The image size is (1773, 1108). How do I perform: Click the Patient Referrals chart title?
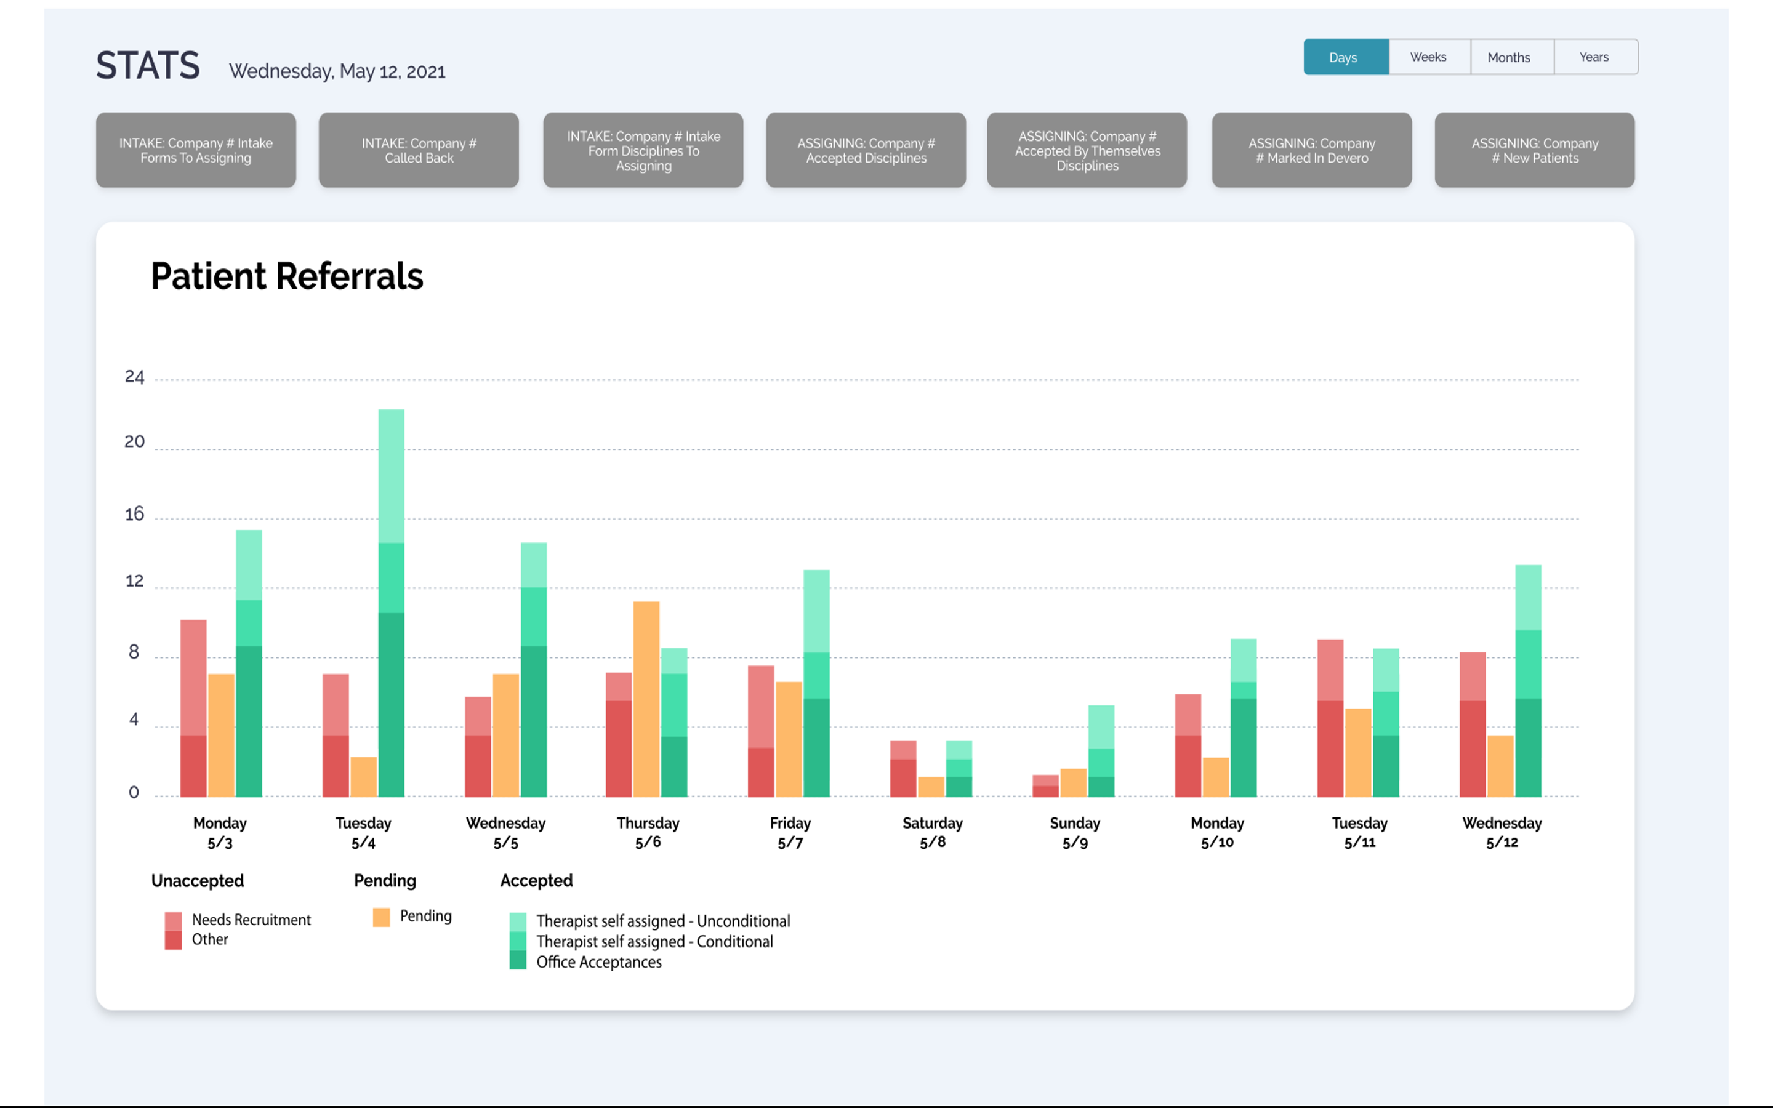click(287, 276)
